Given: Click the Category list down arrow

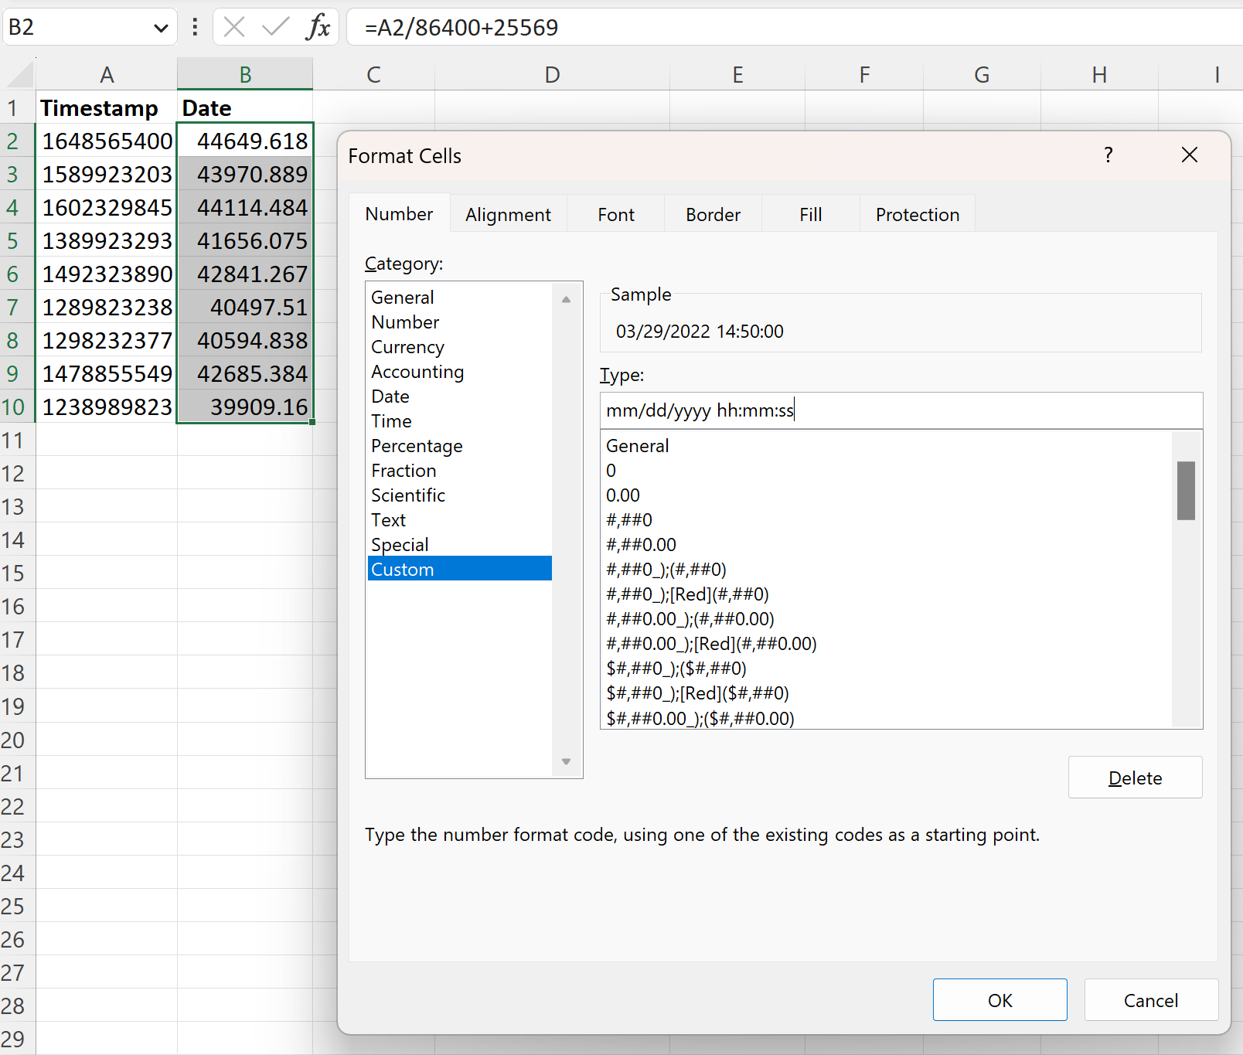Looking at the screenshot, I should pyautogui.click(x=566, y=762).
